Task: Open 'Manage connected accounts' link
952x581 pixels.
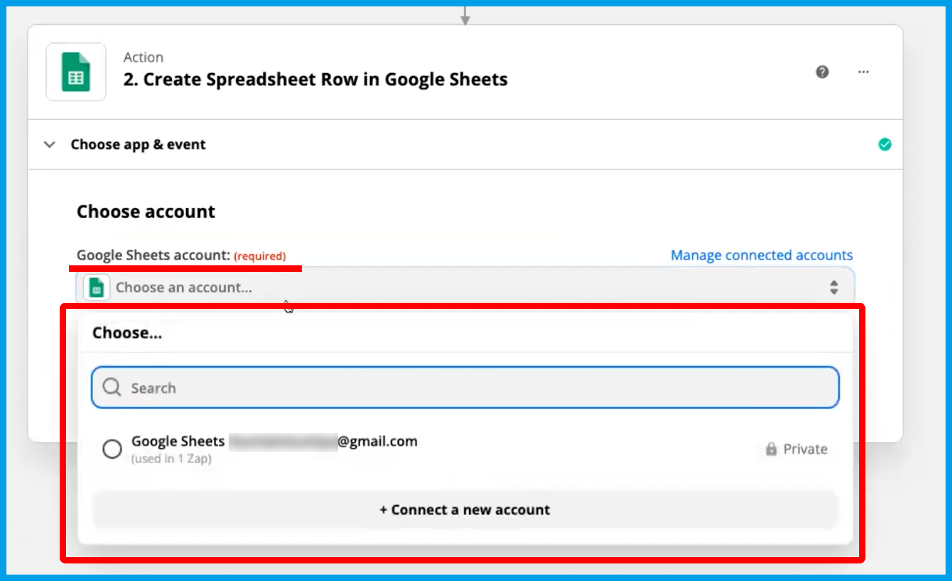Action: click(761, 255)
